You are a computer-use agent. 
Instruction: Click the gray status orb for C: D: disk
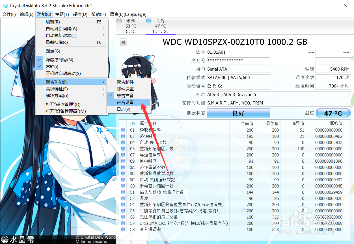click(x=119, y=21)
